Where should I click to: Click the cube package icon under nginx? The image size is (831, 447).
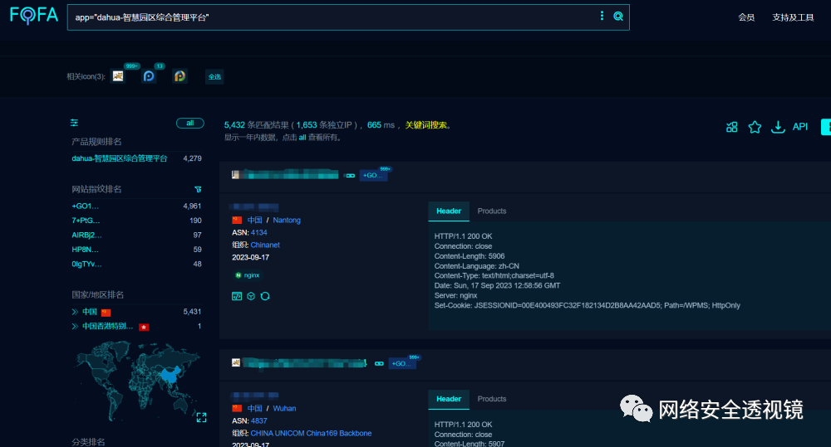coord(251,296)
